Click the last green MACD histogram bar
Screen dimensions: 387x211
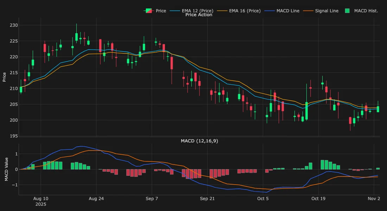click(x=378, y=168)
